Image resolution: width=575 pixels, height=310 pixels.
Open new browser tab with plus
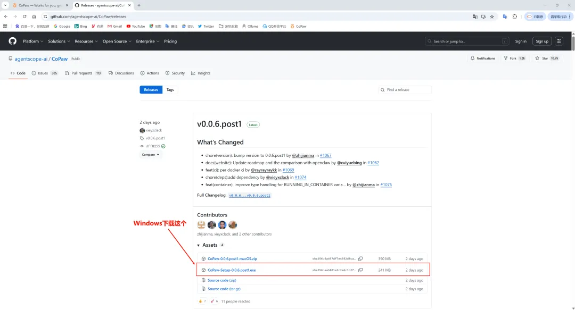(x=139, y=5)
